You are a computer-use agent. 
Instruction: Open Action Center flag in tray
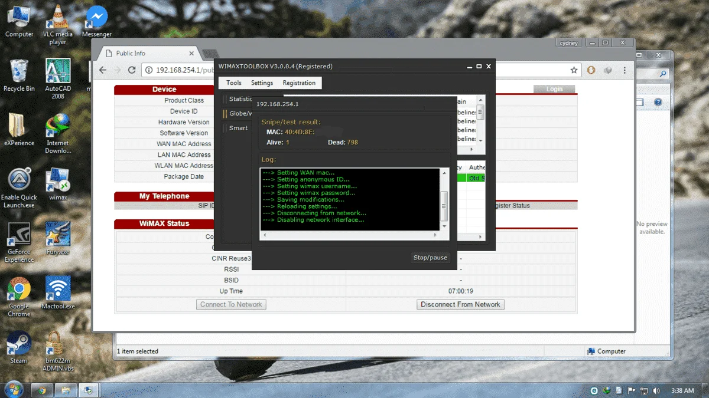pyautogui.click(x=632, y=390)
